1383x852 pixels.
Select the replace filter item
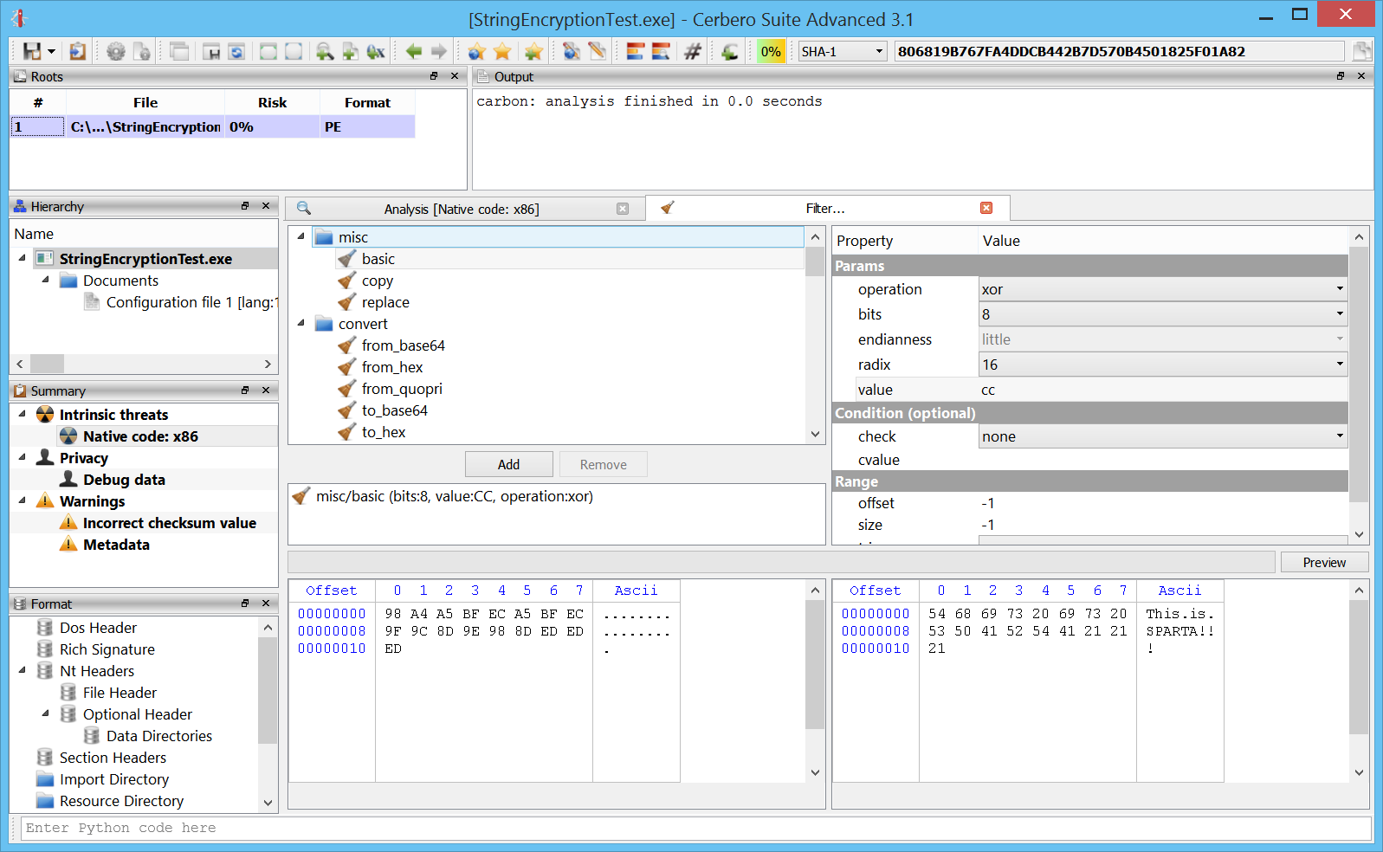click(x=385, y=302)
